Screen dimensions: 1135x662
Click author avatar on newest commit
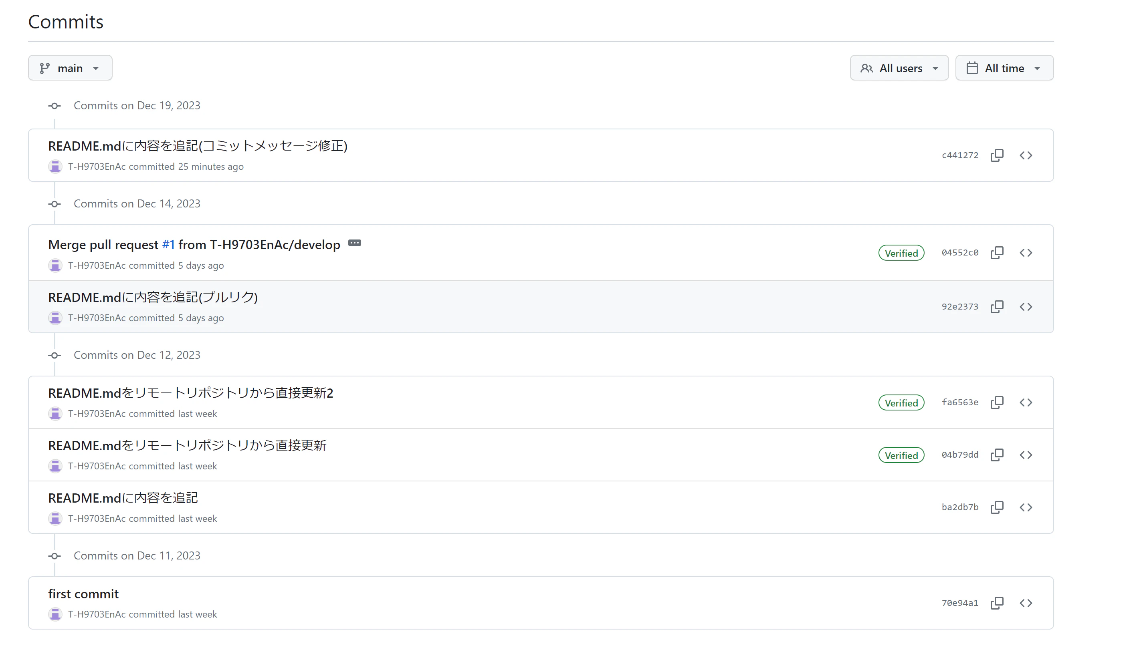tap(55, 167)
